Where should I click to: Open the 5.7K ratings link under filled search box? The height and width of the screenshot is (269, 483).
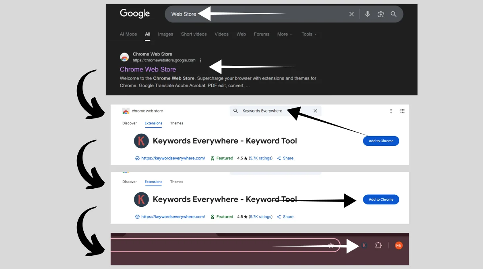(260, 158)
